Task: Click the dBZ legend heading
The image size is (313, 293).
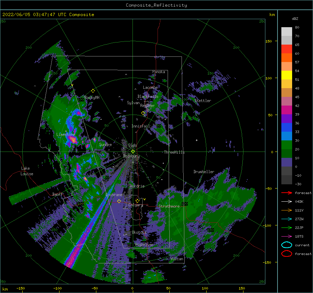Action: pyautogui.click(x=295, y=18)
